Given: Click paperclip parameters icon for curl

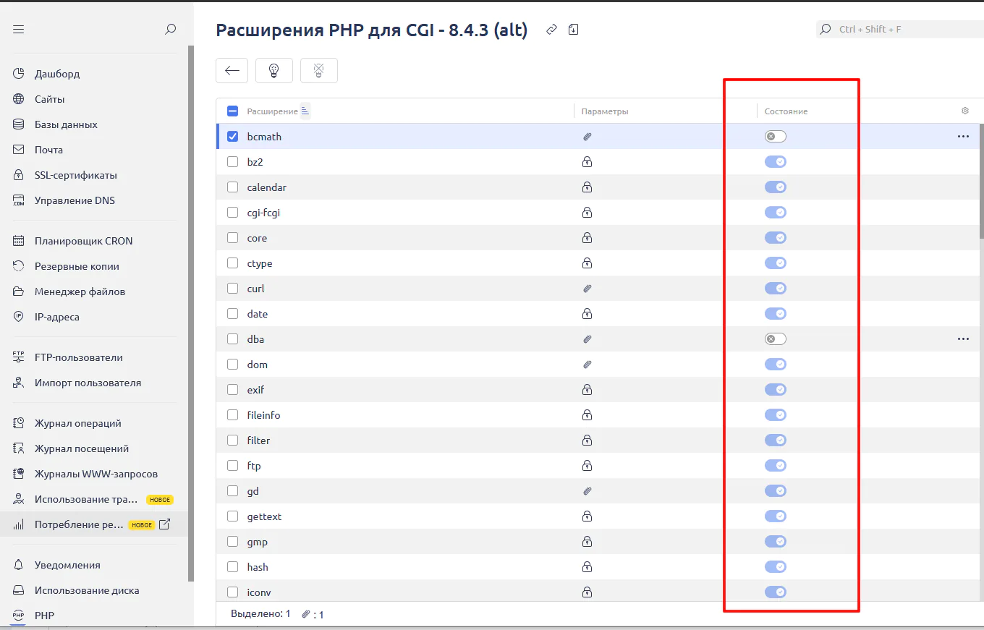Looking at the screenshot, I should pos(588,289).
